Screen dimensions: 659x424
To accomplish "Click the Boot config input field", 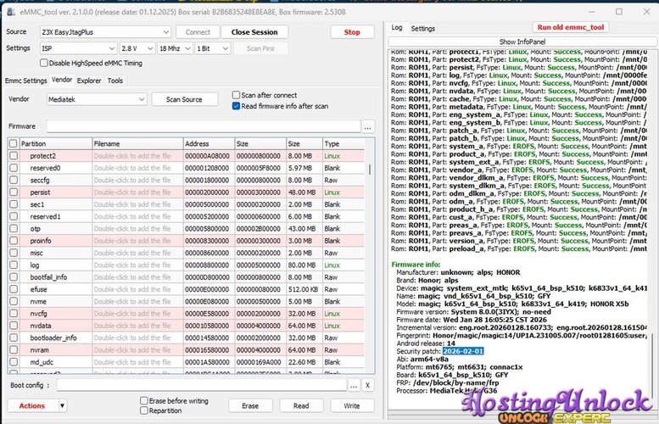I will pyautogui.click(x=202, y=385).
